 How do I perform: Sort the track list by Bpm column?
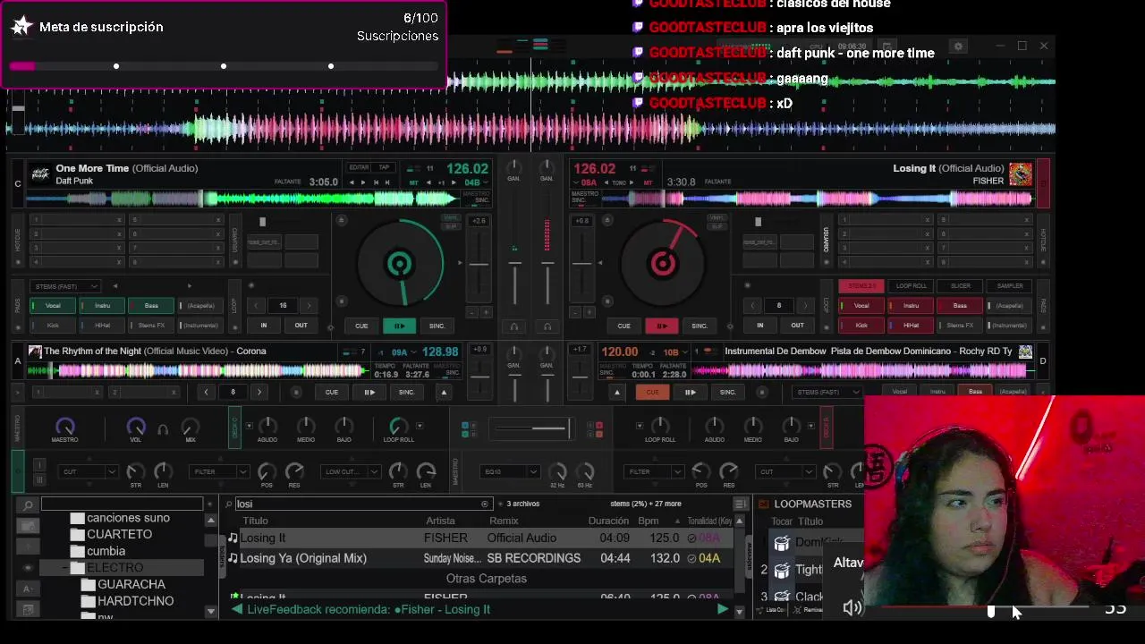[x=648, y=521]
